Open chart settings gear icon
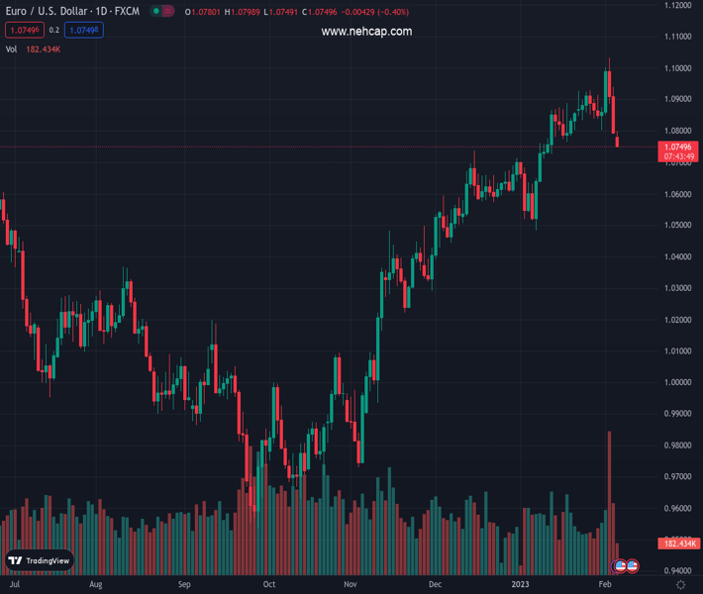Image resolution: width=703 pixels, height=594 pixels. (x=680, y=585)
